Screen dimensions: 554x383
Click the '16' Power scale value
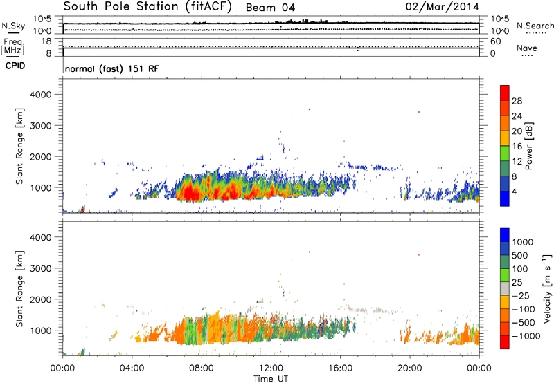[x=517, y=147]
